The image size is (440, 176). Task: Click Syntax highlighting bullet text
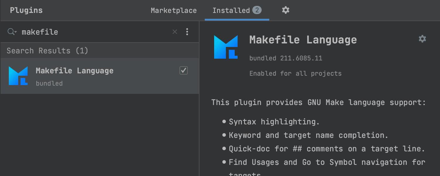[274, 121]
